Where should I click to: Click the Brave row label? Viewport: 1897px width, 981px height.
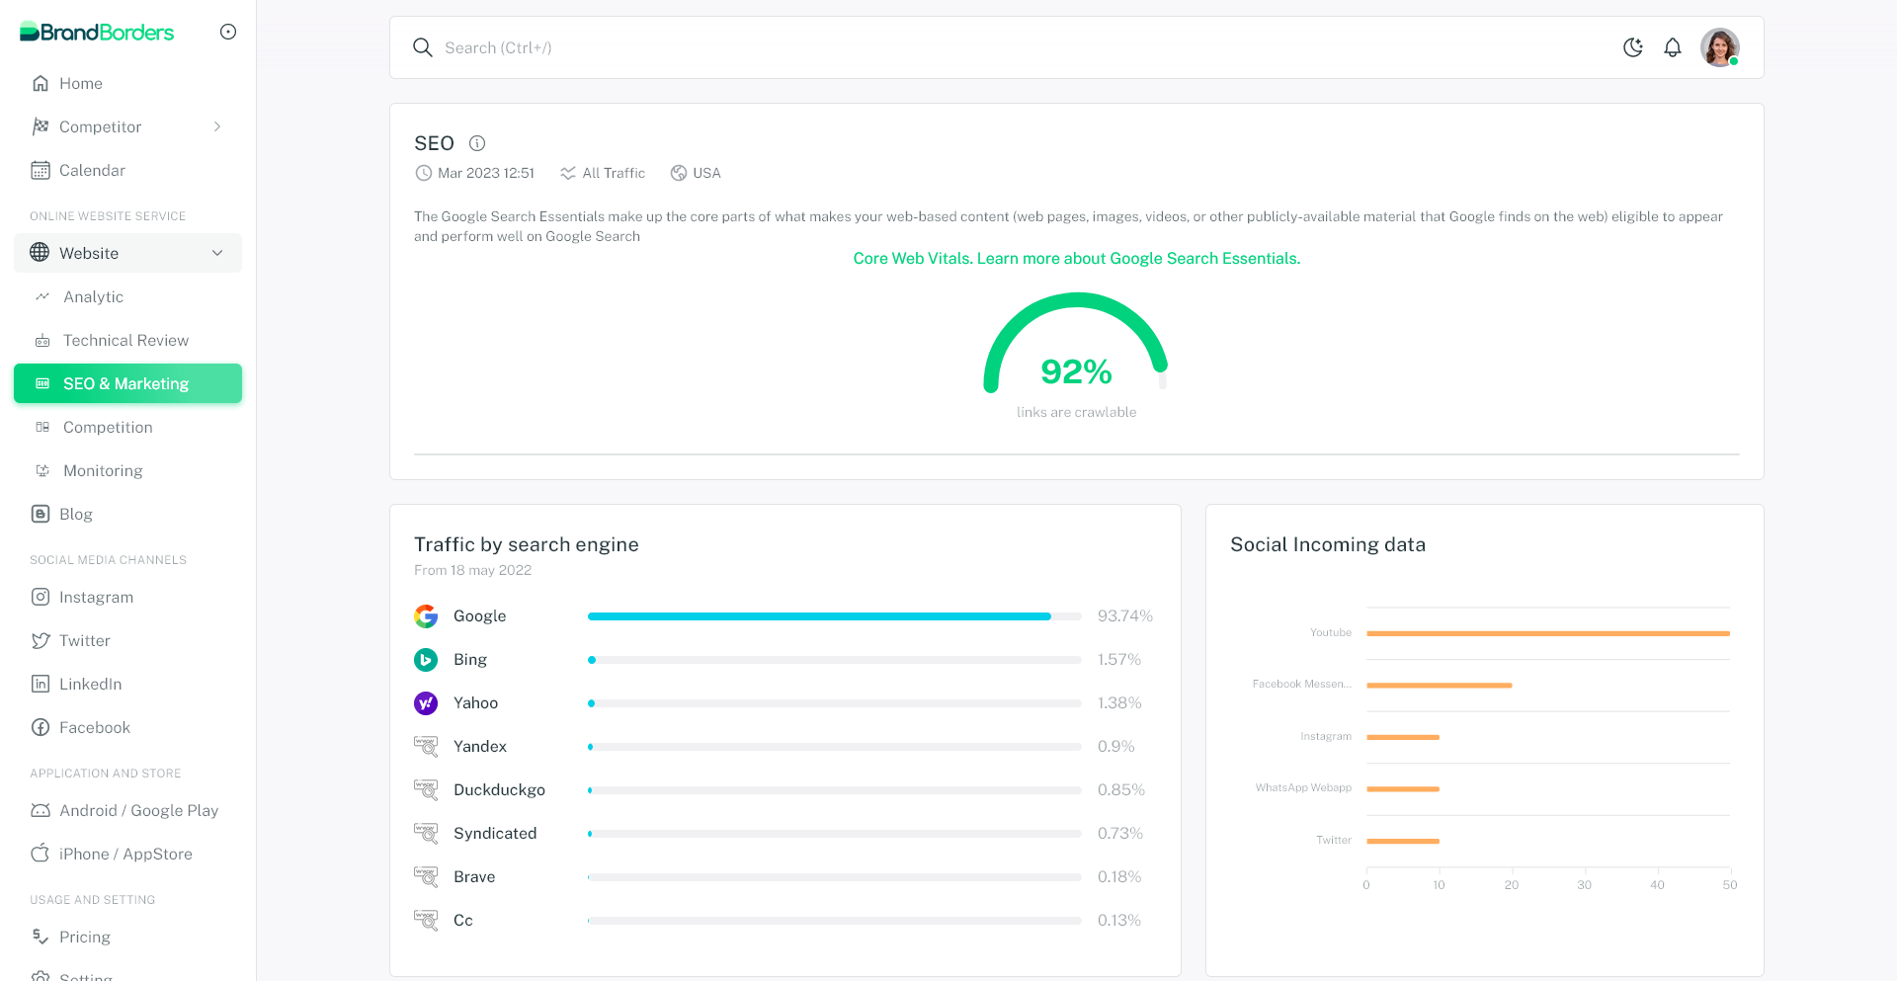[x=474, y=876]
